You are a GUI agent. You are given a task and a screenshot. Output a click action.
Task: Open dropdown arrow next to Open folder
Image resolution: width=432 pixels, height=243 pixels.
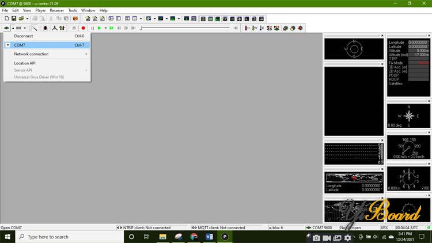27,18
